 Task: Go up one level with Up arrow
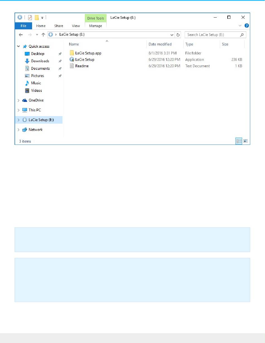coord(43,35)
